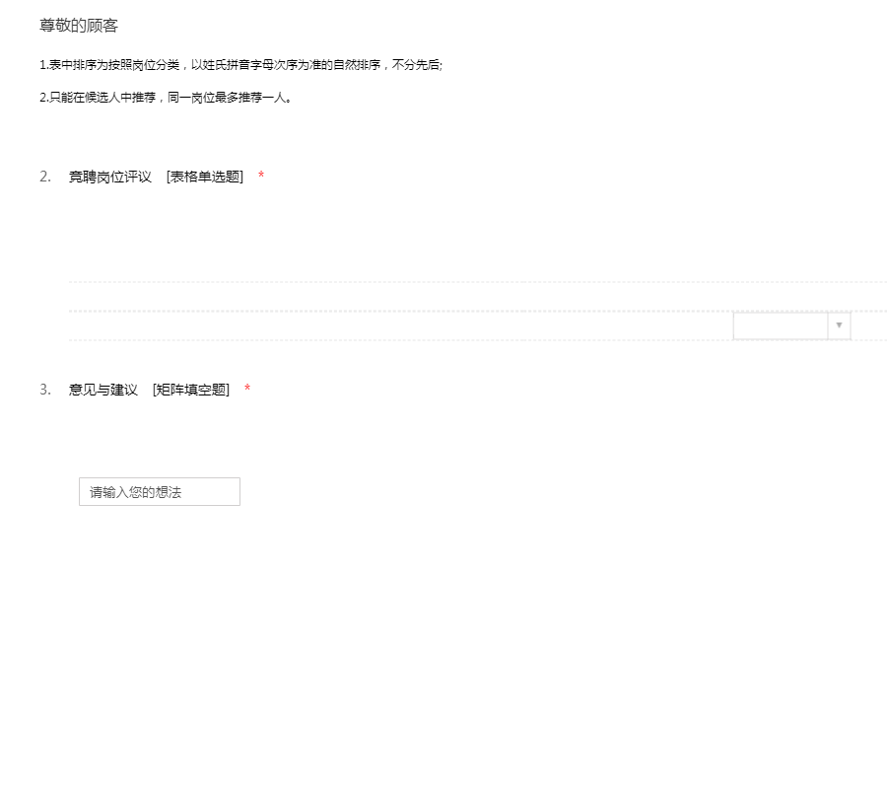Click the question title 竞聘岗位评议

[110, 178]
